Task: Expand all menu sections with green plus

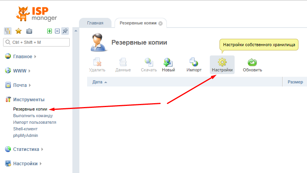Action: pyautogui.click(x=50, y=31)
